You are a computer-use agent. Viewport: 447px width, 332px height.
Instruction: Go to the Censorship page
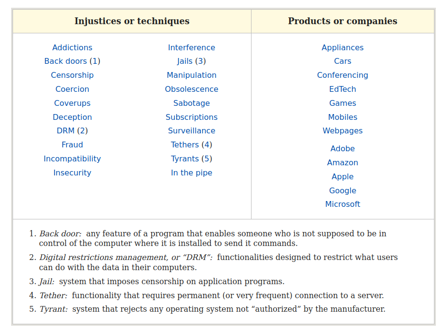72,75
